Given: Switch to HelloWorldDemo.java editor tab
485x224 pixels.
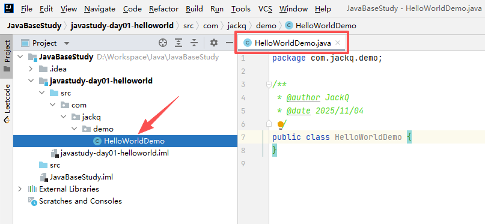Looking at the screenshot, I should click(292, 43).
